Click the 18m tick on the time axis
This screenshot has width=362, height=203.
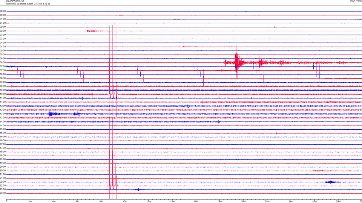pyautogui.click(x=219, y=201)
